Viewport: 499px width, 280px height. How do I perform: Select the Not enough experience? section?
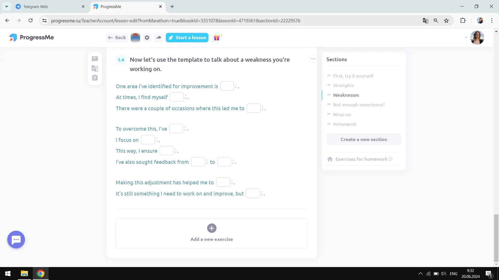359,105
